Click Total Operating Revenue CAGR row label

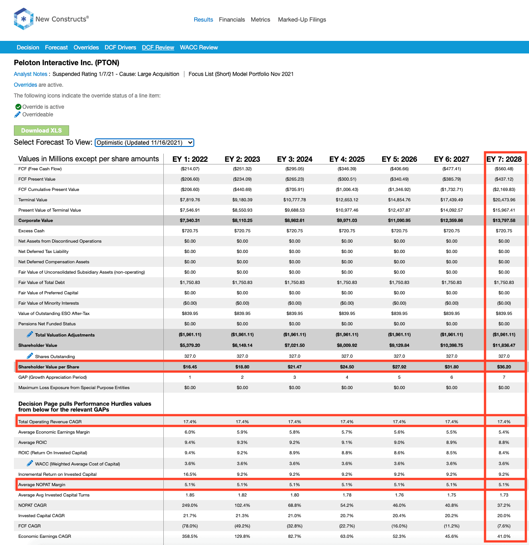pyautogui.click(x=50, y=422)
